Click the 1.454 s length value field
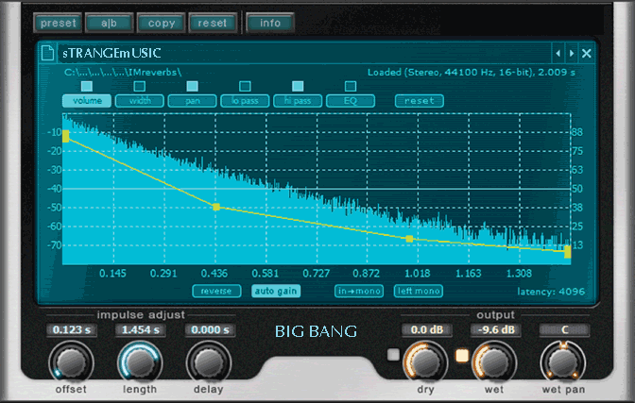 [x=140, y=330]
